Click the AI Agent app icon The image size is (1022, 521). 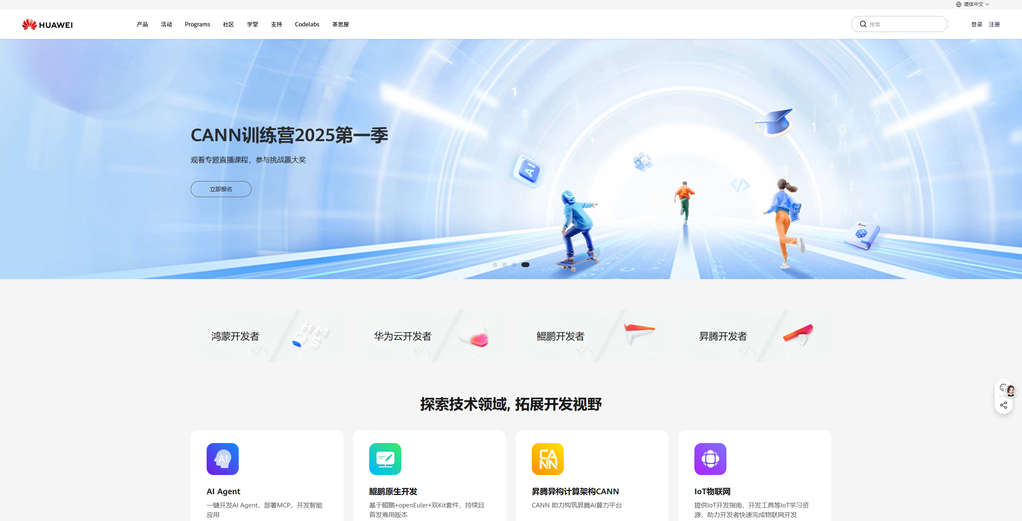[223, 459]
